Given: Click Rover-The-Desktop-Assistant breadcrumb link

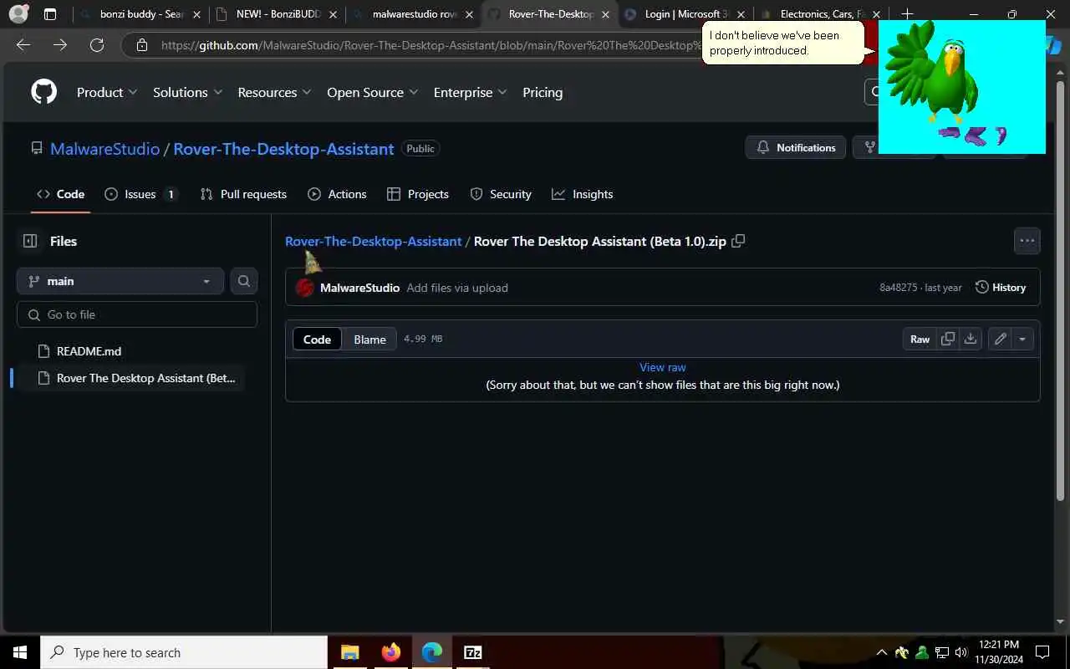Looking at the screenshot, I should pos(373,241).
